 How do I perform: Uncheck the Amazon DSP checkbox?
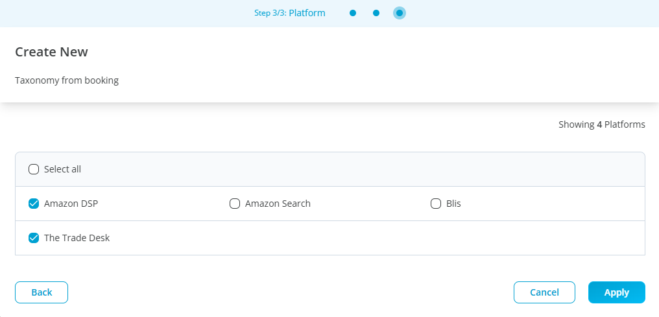[34, 204]
